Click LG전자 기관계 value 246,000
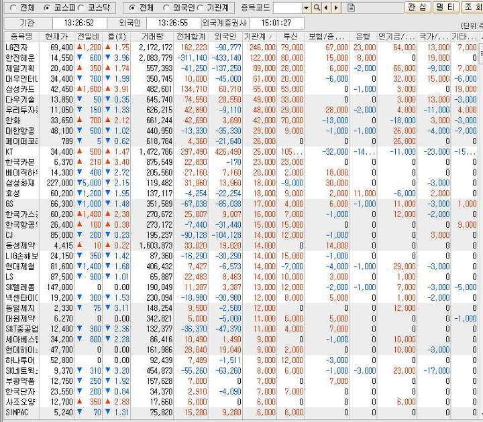 point(263,48)
